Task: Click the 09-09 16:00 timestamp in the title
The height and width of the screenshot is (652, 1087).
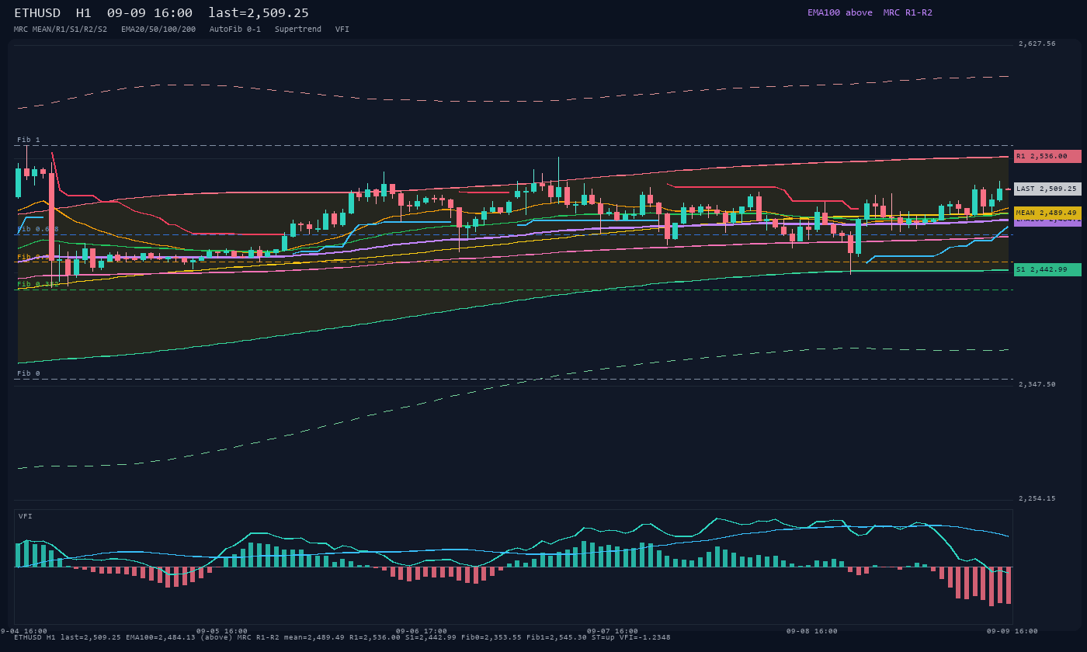Action: [x=150, y=12]
